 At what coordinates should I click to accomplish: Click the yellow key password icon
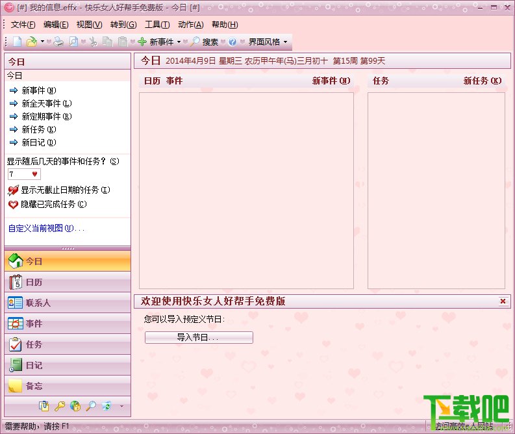60,406
